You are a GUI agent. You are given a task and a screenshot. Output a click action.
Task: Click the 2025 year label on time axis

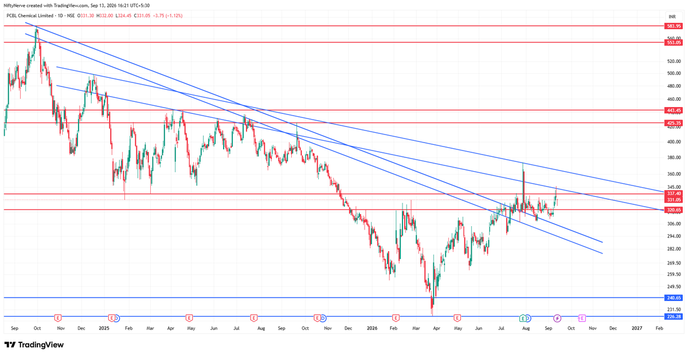pyautogui.click(x=104, y=329)
